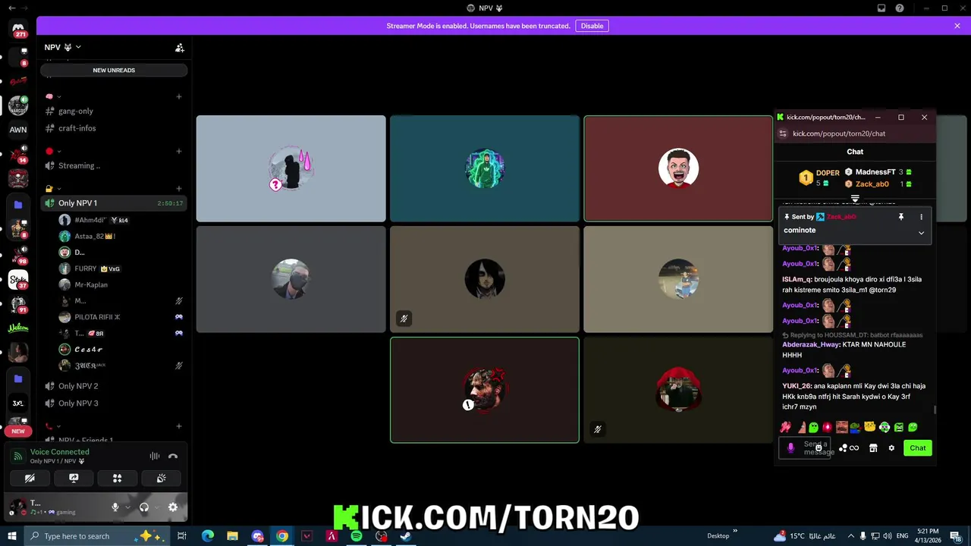Click the Kick popout address bar URL
The width and height of the screenshot is (971, 546).
point(839,133)
